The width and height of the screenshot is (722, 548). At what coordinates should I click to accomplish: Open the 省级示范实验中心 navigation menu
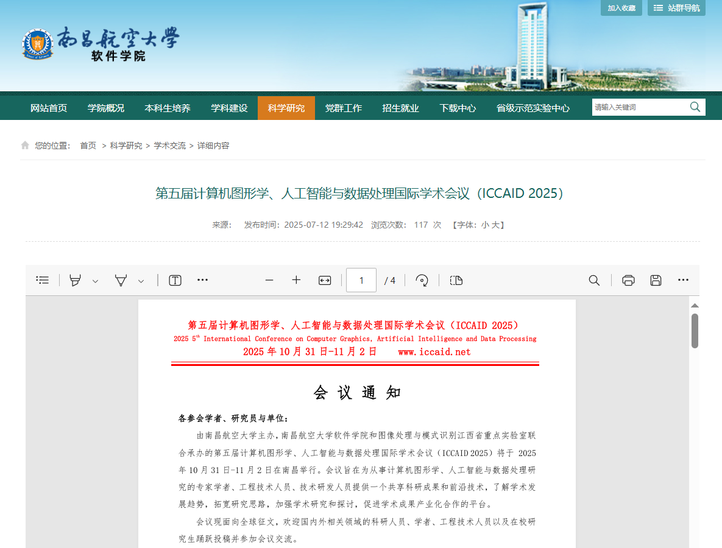coord(533,108)
